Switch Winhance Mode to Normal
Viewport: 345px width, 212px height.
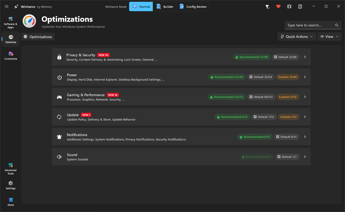tap(141, 6)
